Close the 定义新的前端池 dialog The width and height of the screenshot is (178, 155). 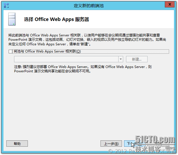(x=170, y=5)
